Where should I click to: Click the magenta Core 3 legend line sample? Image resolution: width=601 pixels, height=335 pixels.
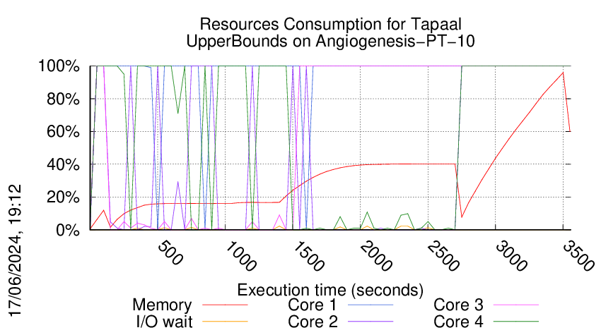516,305
